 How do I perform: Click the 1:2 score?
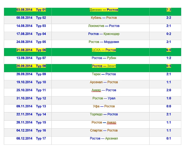(169, 58)
